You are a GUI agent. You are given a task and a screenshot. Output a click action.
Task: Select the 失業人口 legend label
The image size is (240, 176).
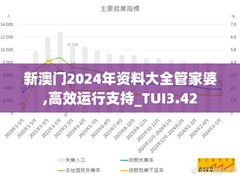click(x=75, y=160)
